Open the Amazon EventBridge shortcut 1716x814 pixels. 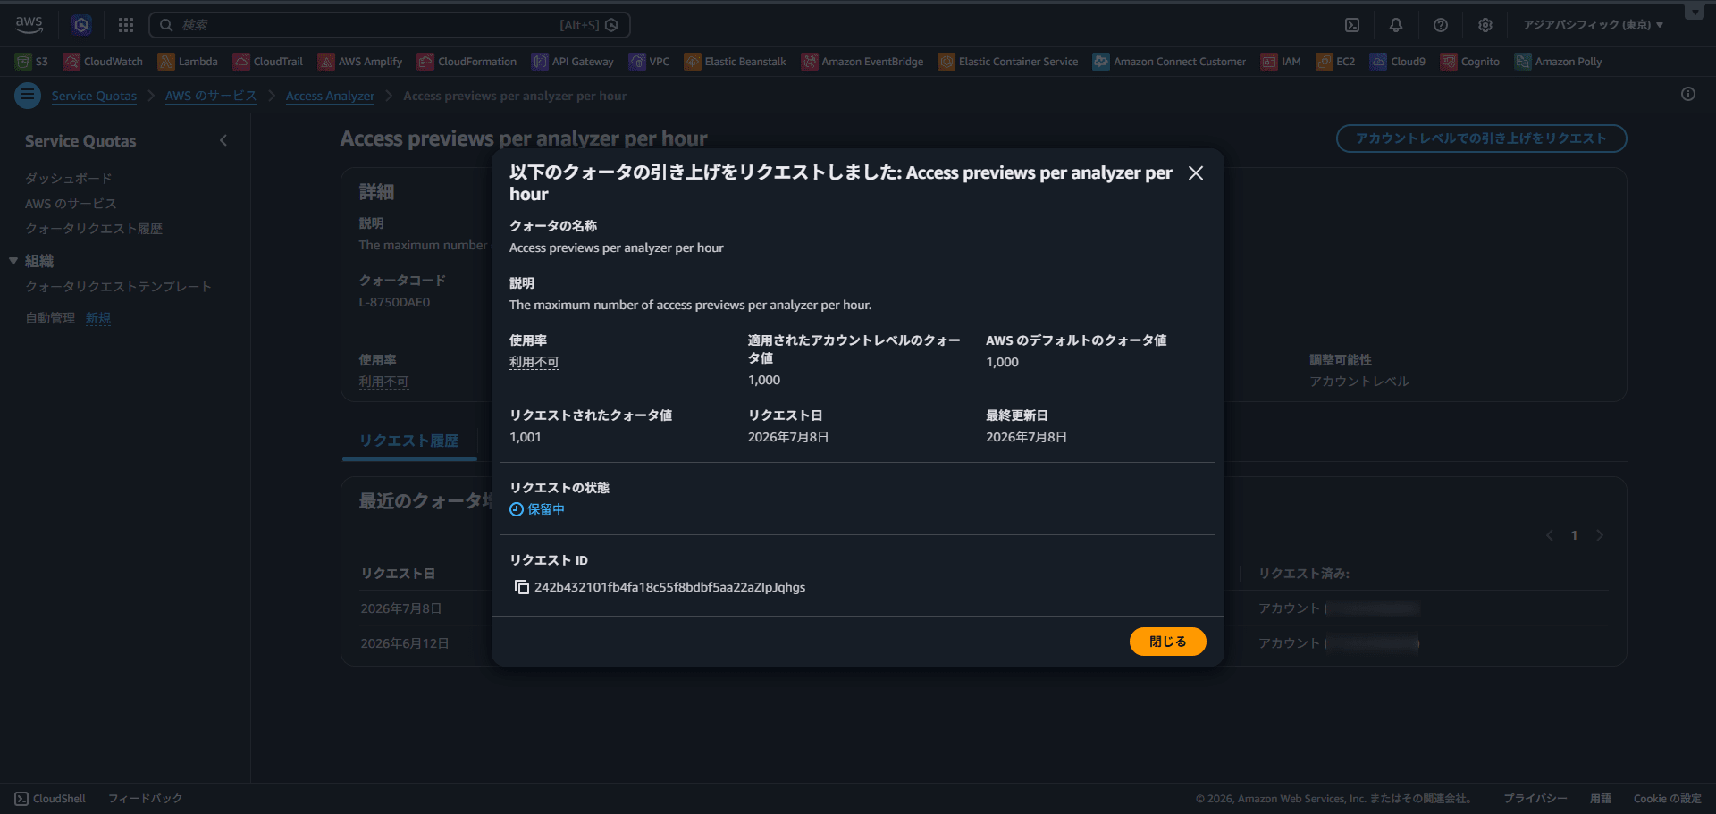pos(862,62)
